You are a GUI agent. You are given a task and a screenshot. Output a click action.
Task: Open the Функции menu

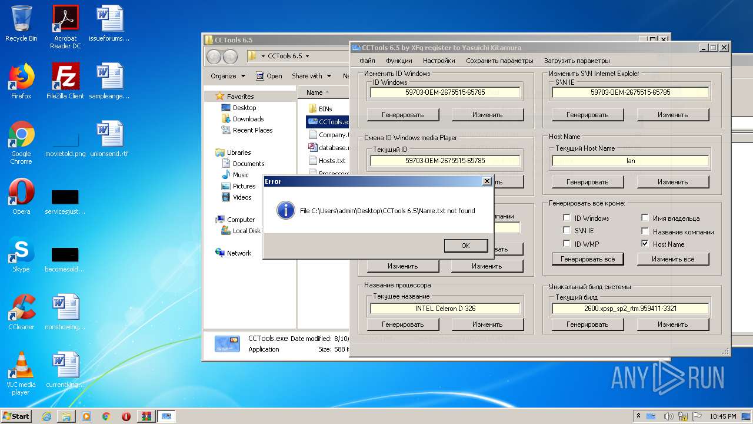(x=399, y=61)
